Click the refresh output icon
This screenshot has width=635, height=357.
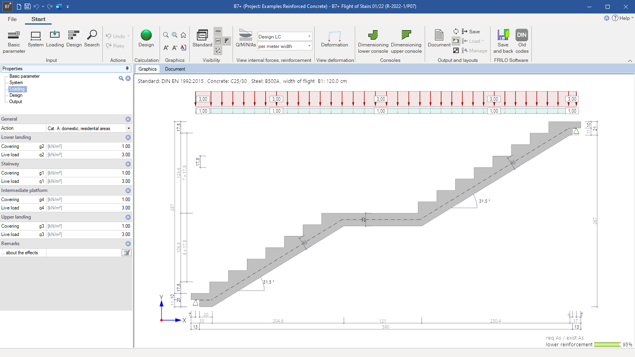[x=456, y=31]
